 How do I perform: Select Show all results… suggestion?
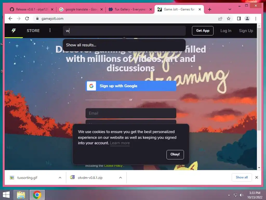click(x=124, y=45)
